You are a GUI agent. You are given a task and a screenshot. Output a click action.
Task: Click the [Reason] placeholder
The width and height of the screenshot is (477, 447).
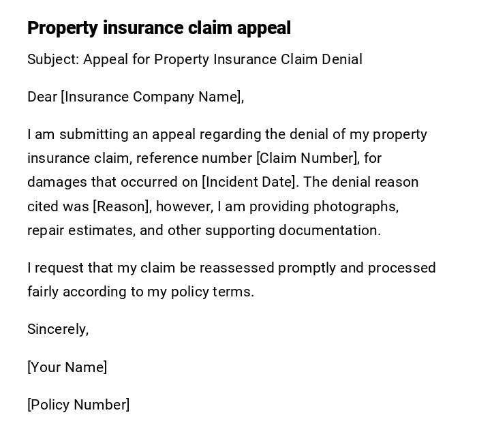pos(121,206)
